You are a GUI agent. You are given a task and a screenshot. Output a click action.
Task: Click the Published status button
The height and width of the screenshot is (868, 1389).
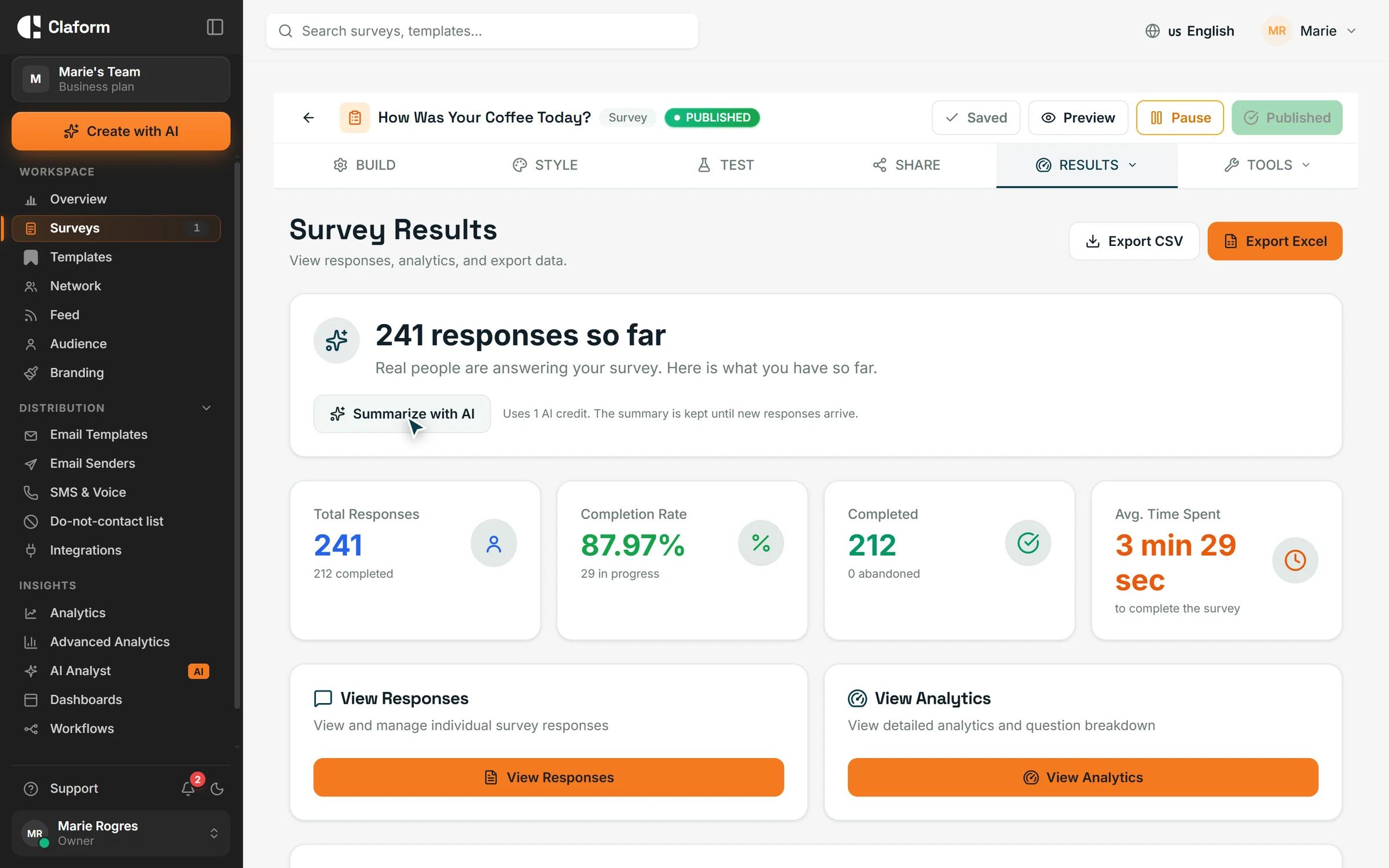click(1287, 117)
